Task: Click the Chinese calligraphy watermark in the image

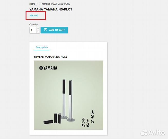Action: click(88, 118)
